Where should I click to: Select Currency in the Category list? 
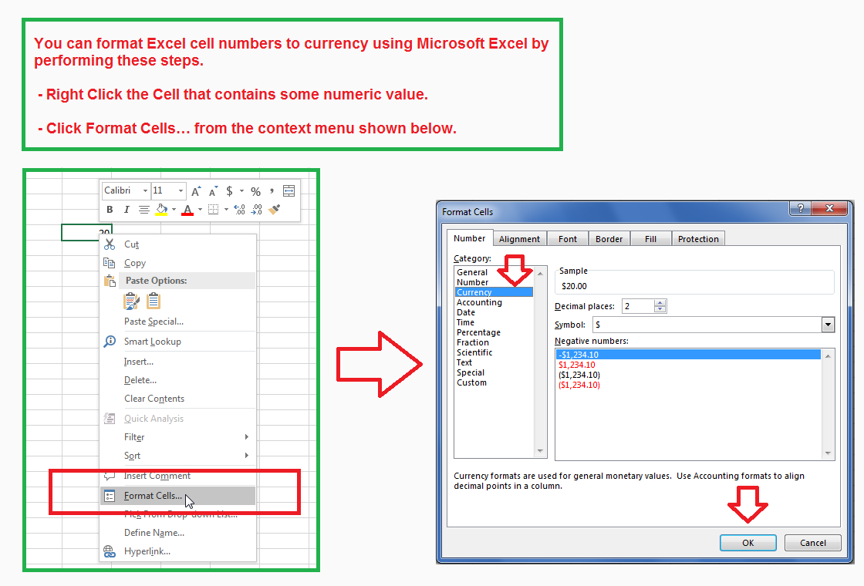coord(494,292)
